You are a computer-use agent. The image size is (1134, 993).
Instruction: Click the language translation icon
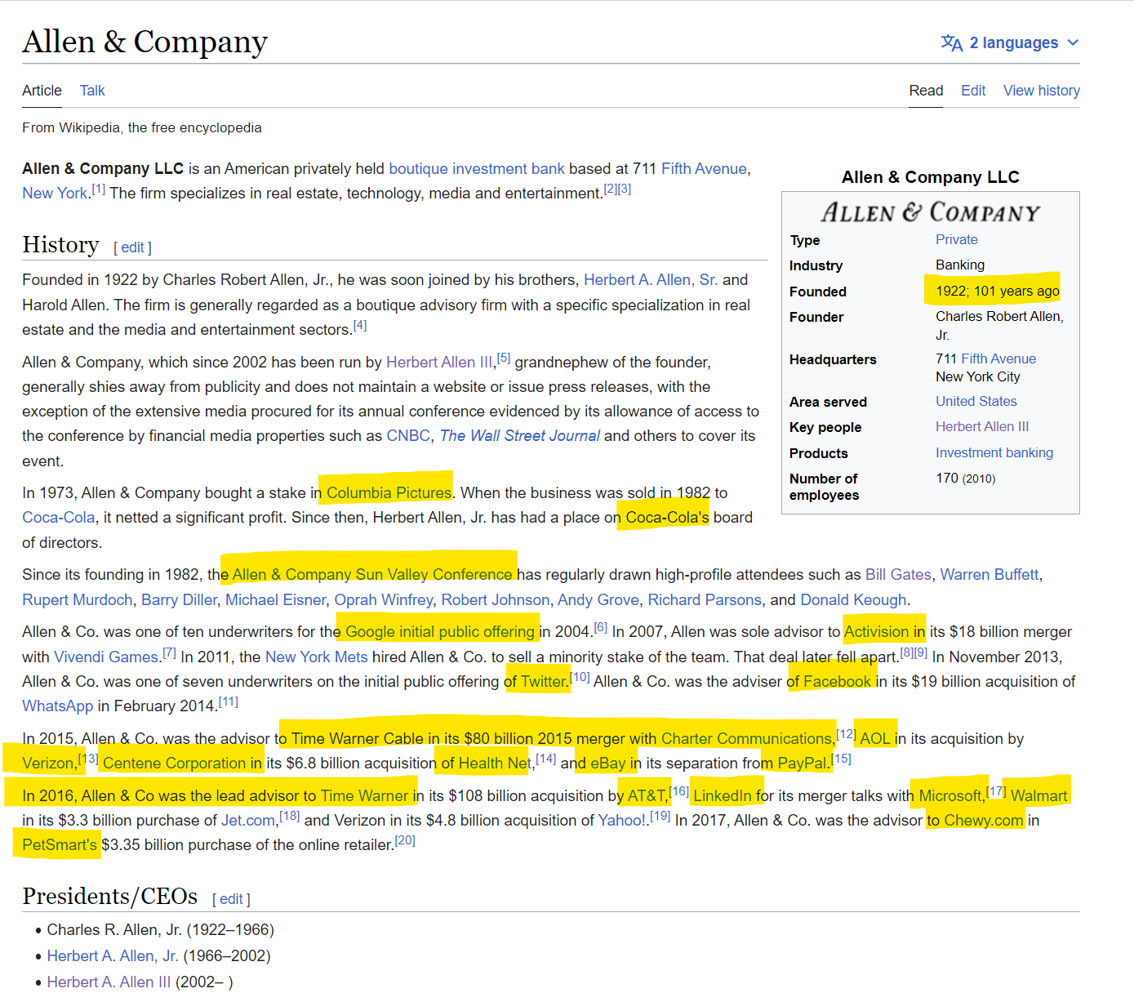click(x=952, y=42)
